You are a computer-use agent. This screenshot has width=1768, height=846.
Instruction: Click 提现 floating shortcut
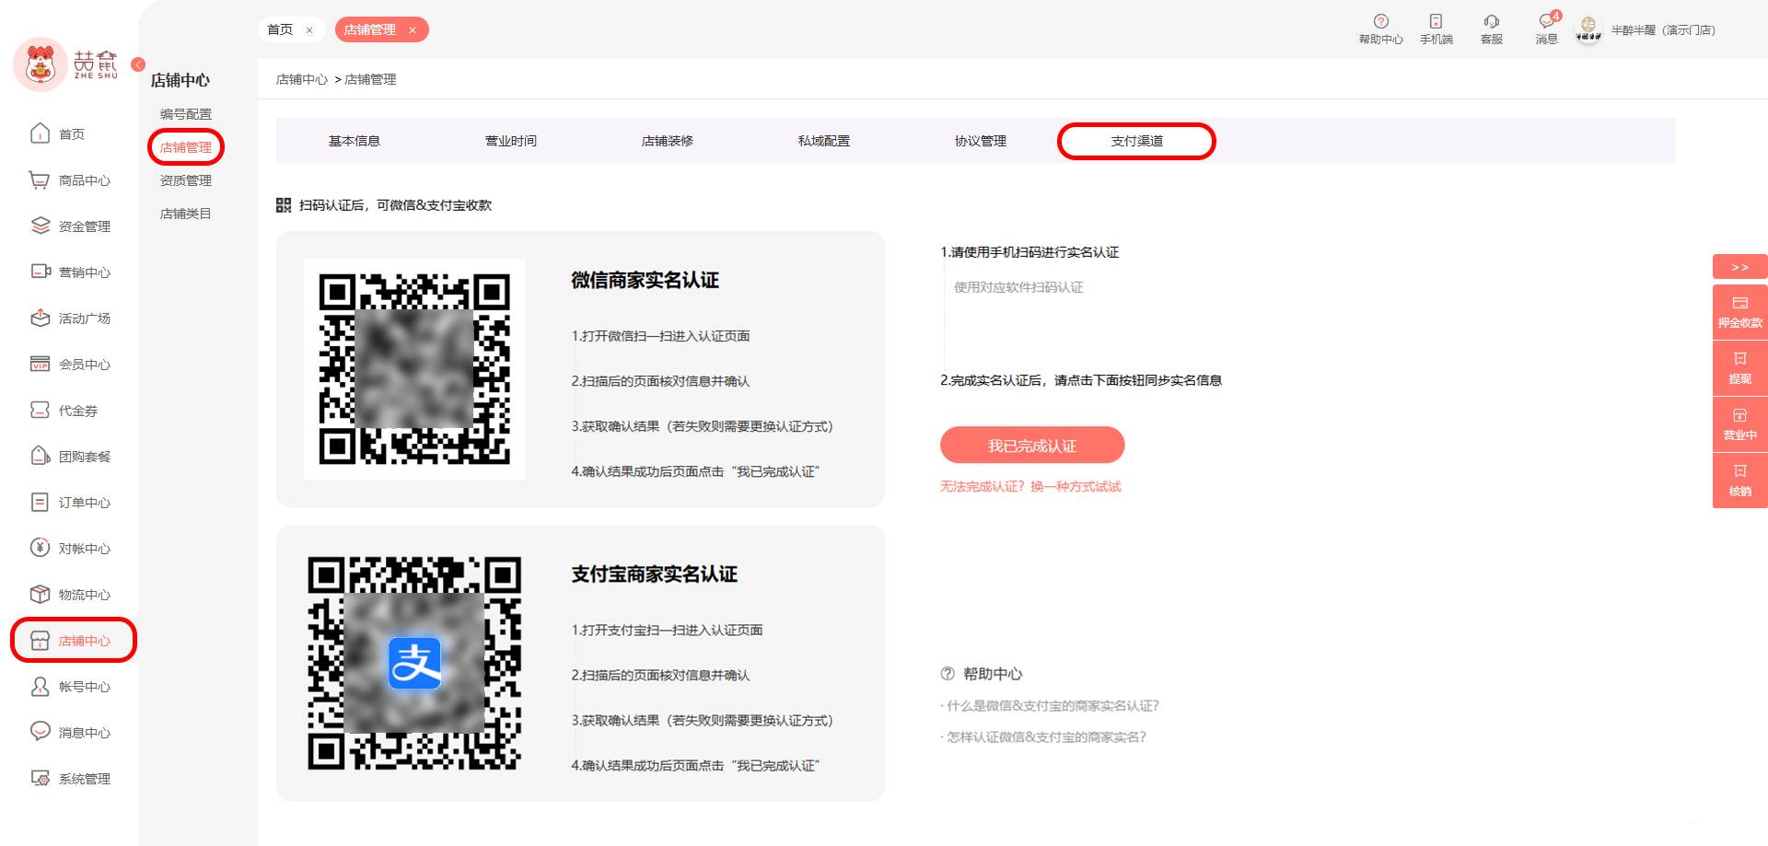(x=1739, y=368)
